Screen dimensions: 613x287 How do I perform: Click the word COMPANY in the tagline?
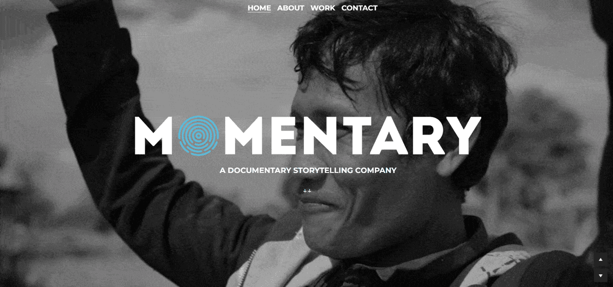point(376,170)
